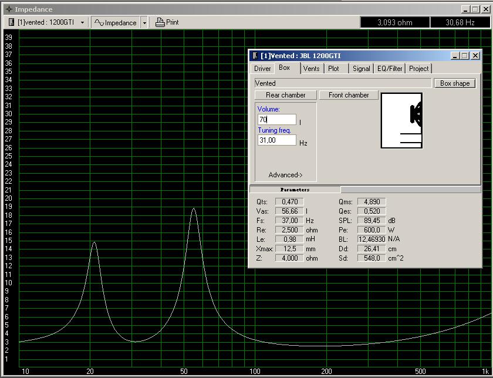Open the project selector dropdown arrow

pos(83,22)
